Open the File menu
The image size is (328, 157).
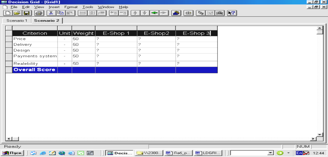point(14,7)
